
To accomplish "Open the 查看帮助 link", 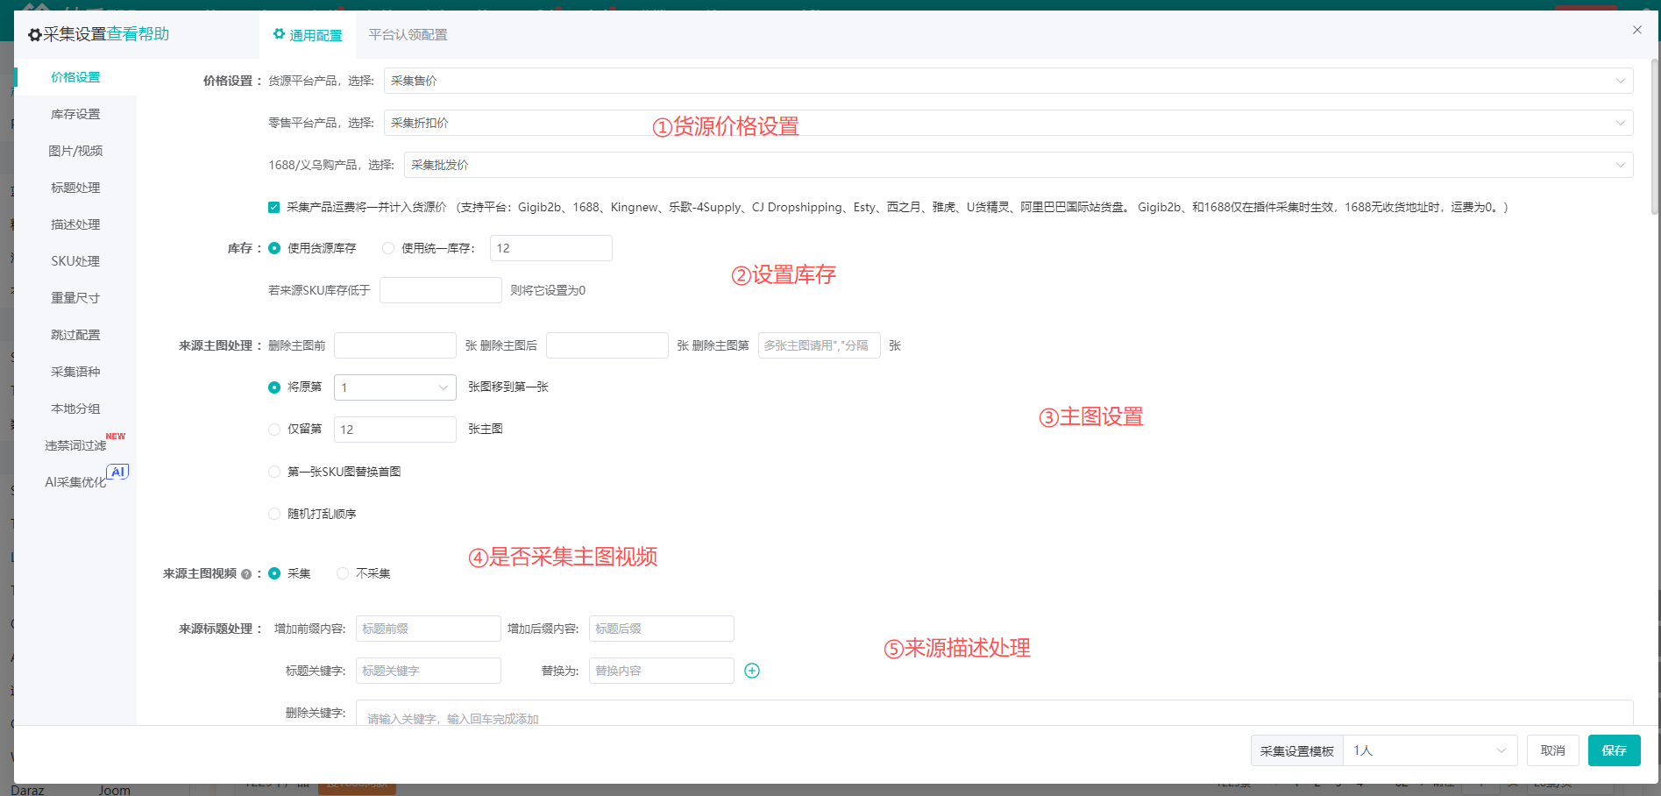I will [x=138, y=34].
